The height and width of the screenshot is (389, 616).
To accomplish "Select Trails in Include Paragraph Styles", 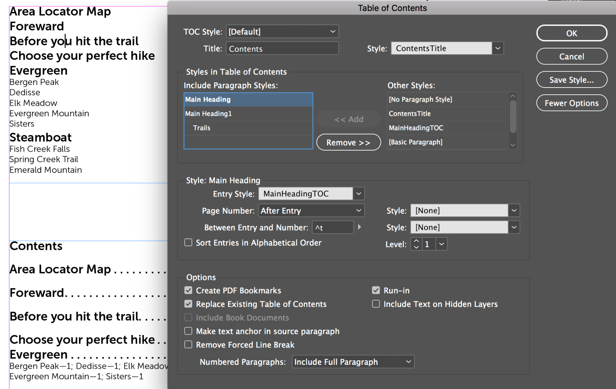I will coord(248,128).
